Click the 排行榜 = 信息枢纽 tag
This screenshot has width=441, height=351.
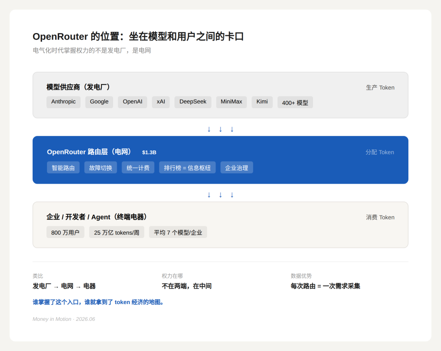pos(187,168)
